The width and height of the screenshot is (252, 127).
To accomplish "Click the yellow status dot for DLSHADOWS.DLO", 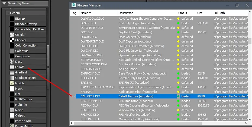I will point(178,19).
